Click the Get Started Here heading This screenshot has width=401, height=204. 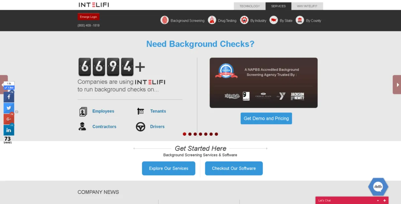[200, 148]
